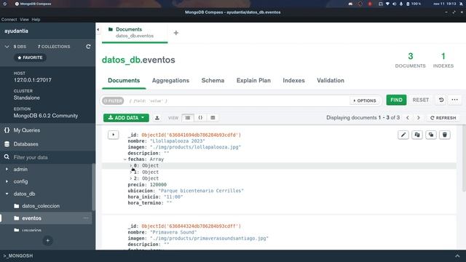Switch to Validation tab
466x262 pixels.
pyautogui.click(x=331, y=81)
